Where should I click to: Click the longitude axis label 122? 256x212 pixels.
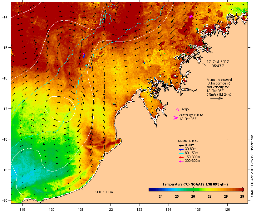pos(110,210)
